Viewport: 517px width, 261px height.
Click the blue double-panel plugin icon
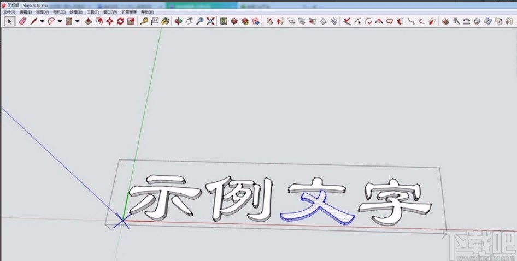488,21
